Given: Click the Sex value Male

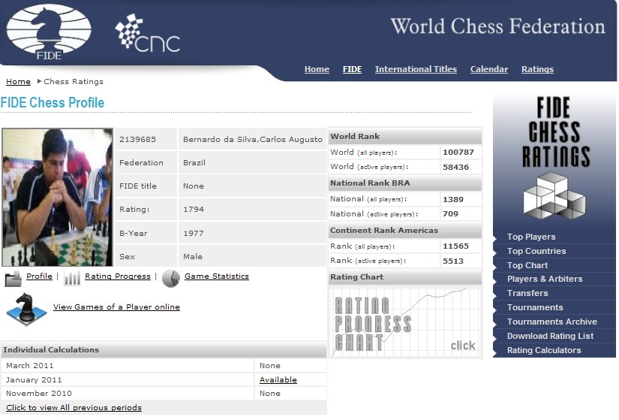Looking at the screenshot, I should pos(193,256).
